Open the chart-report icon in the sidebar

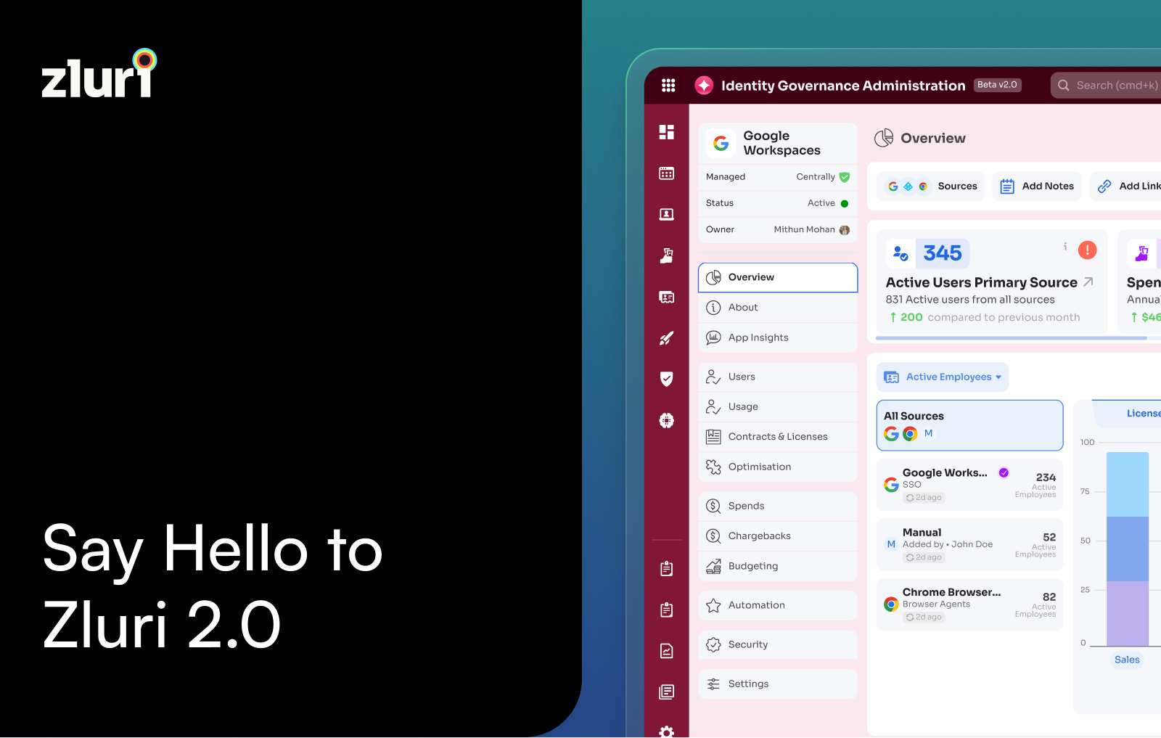pos(666,651)
